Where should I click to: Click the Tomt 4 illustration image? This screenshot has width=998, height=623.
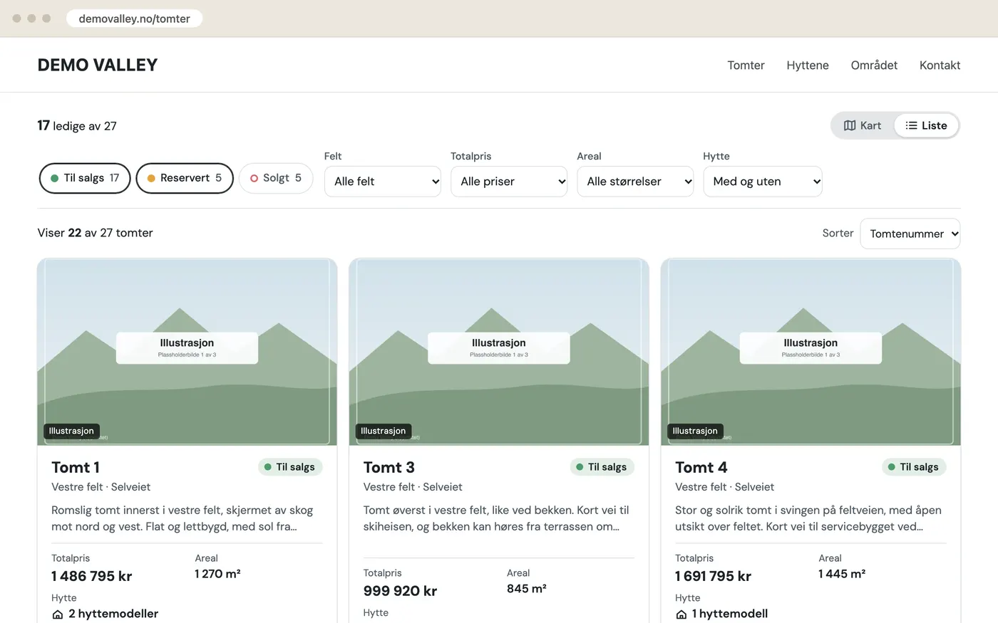[x=811, y=352]
